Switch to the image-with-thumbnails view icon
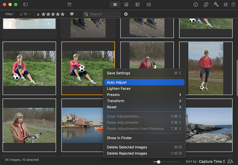This screenshot has width=238, height=165. point(126,4)
